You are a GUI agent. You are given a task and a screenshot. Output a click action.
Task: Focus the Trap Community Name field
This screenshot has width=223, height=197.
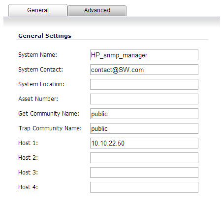pyautogui.click(x=144, y=128)
